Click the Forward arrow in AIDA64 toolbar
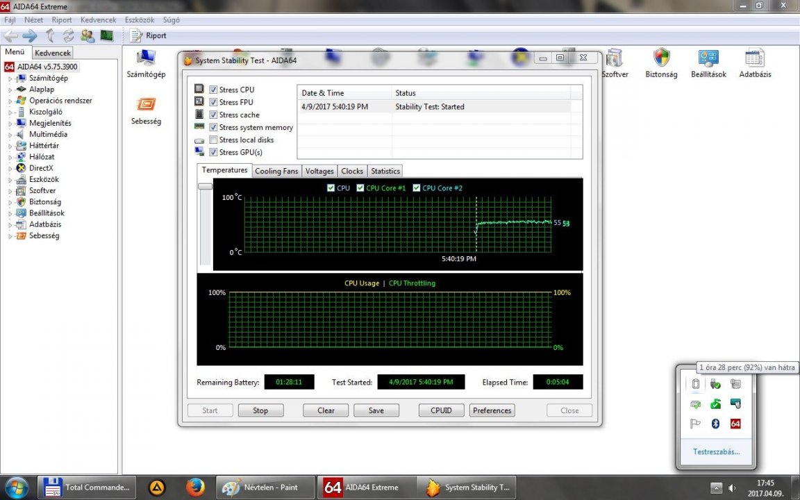Viewport: 800px width, 500px height. click(x=30, y=35)
